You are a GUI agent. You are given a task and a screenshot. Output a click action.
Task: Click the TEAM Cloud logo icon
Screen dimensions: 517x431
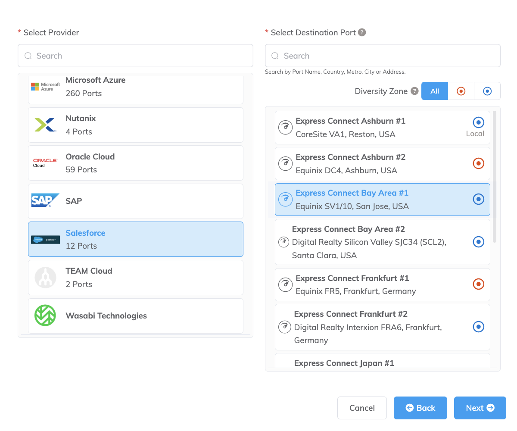tap(45, 278)
